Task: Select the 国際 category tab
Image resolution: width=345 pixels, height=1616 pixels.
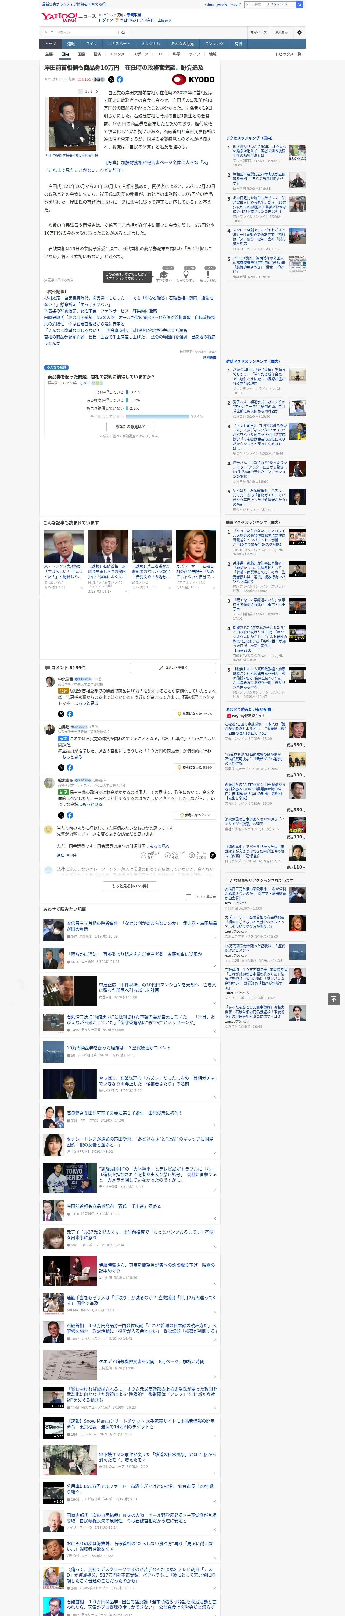Action: (x=81, y=54)
